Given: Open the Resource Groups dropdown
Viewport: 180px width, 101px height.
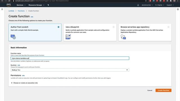Looking at the screenshot, I should (x=36, y=5).
